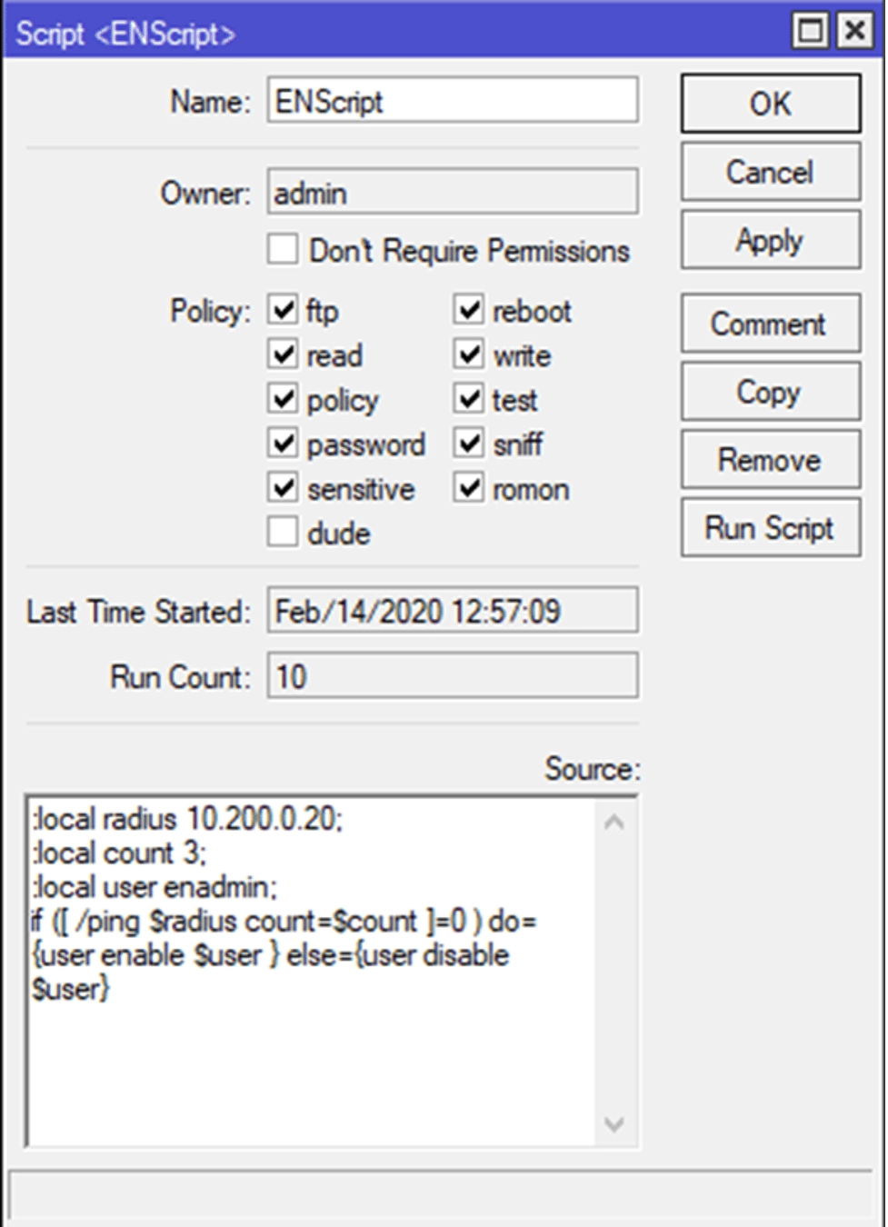Click the Name input field

pos(453,100)
